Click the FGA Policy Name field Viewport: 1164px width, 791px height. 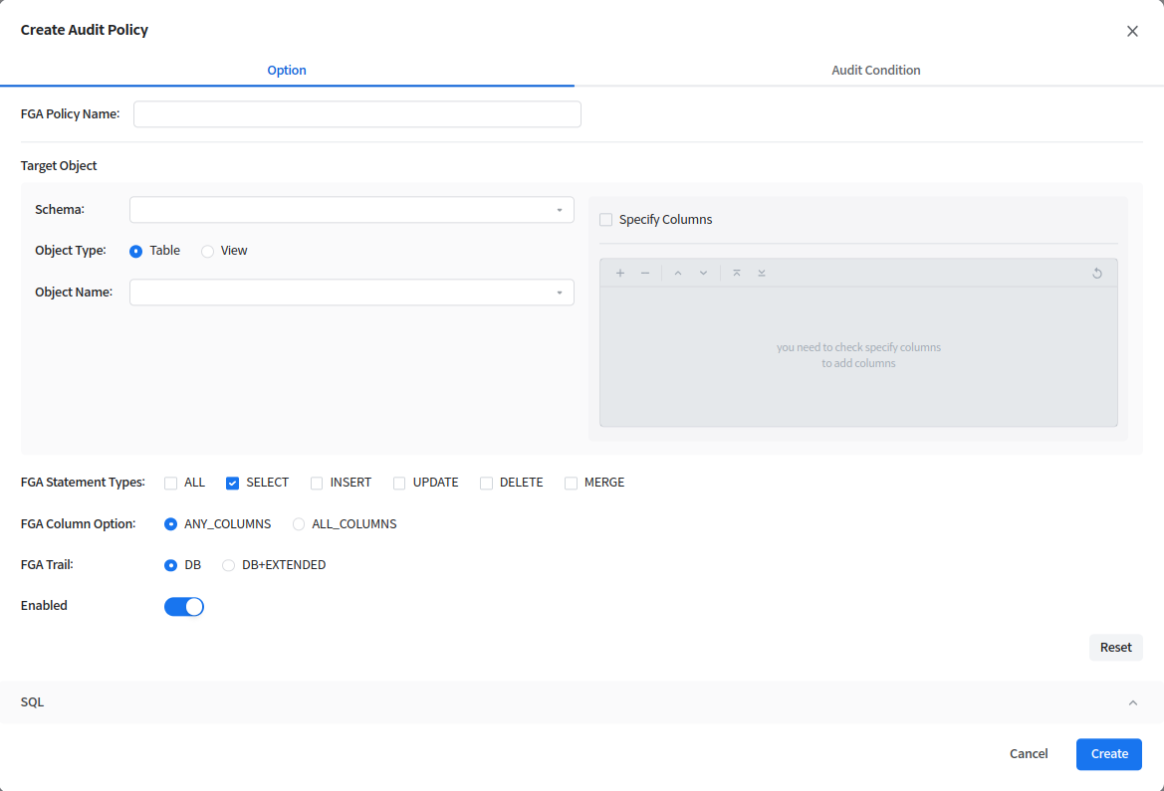[356, 114]
